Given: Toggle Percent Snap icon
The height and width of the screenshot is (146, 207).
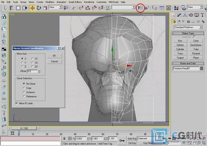Looking at the screenshot, I should tap(94, 8).
